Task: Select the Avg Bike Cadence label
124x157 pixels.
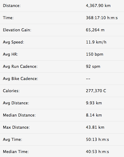Action: click(20, 79)
